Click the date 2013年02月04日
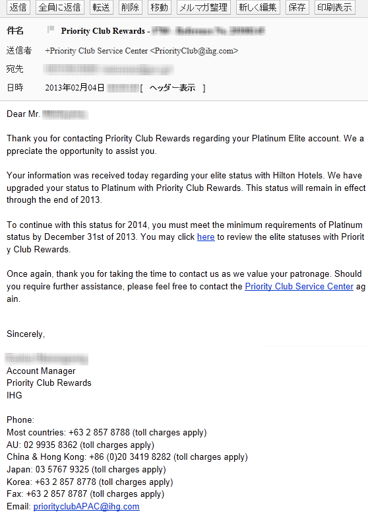This screenshot has width=368, height=516. (x=75, y=88)
